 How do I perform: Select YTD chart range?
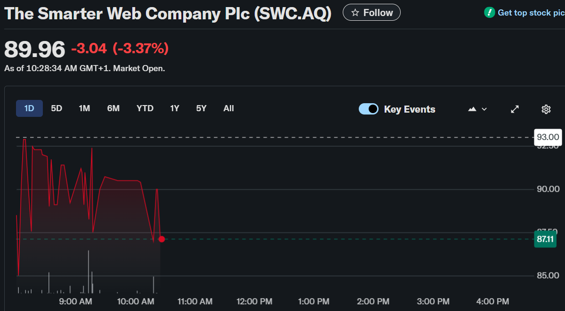tap(145, 108)
